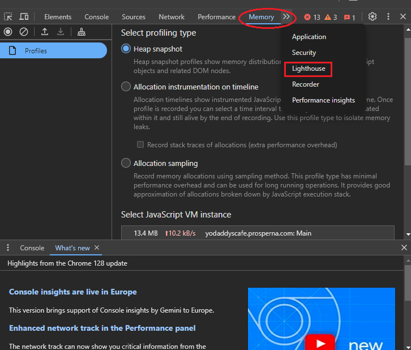Click the yellow warnings count badge
The width and height of the screenshot is (411, 350).
click(x=331, y=18)
